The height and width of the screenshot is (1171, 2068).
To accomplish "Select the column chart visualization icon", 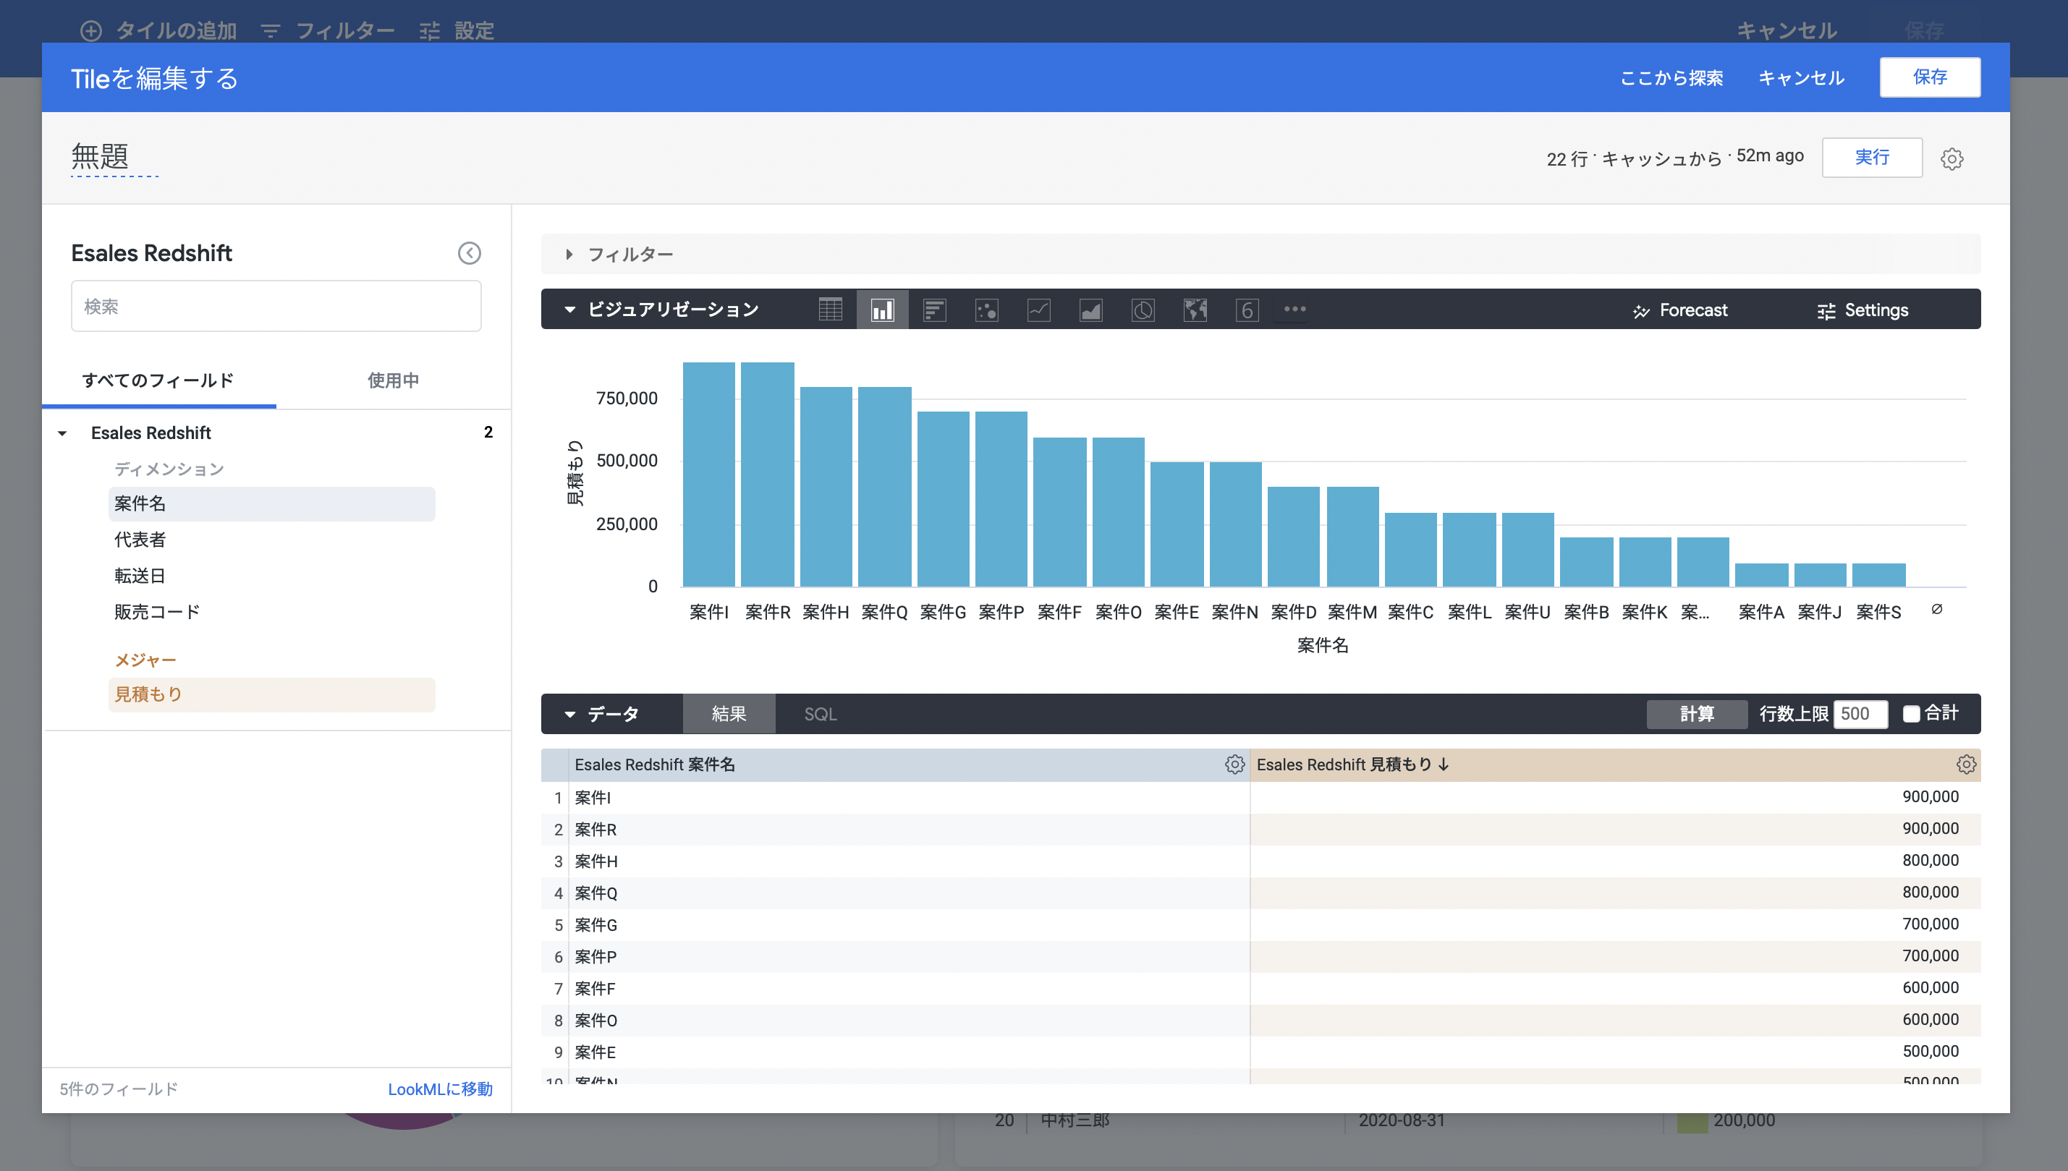I will 882,310.
